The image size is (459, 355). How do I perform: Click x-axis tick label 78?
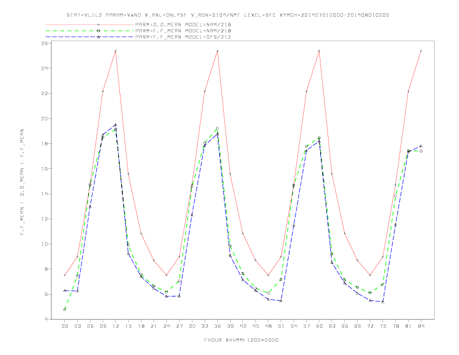point(395,326)
